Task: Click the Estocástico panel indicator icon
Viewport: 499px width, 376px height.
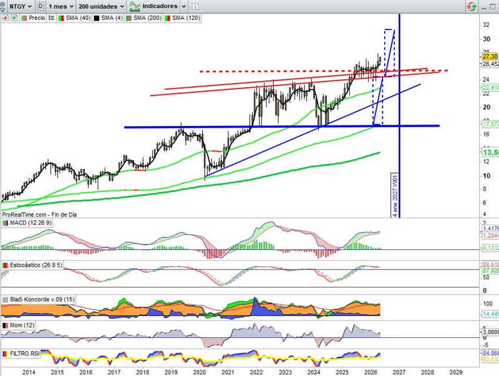Action: (x=6, y=265)
